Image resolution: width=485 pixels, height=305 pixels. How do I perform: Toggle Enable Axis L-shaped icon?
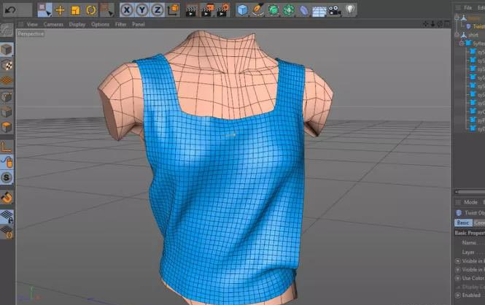pyautogui.click(x=7, y=147)
